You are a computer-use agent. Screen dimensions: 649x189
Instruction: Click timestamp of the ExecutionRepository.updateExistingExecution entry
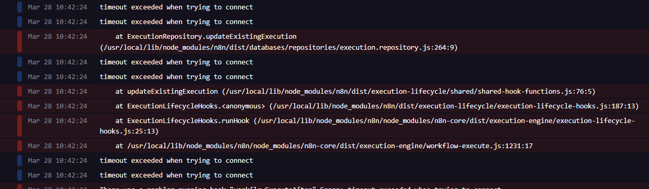point(58,37)
